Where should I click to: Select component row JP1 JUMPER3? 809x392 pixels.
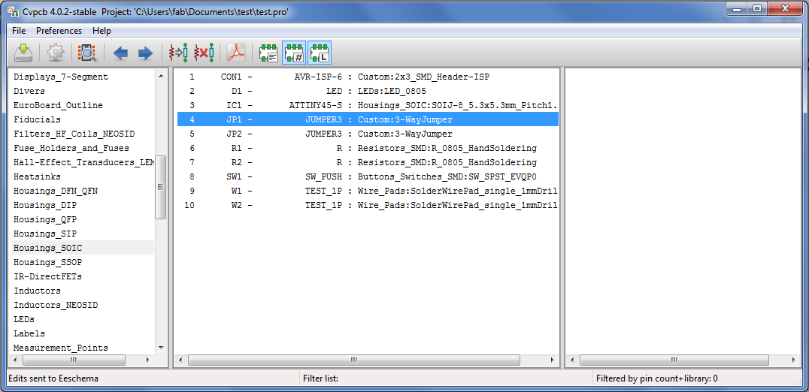point(368,119)
